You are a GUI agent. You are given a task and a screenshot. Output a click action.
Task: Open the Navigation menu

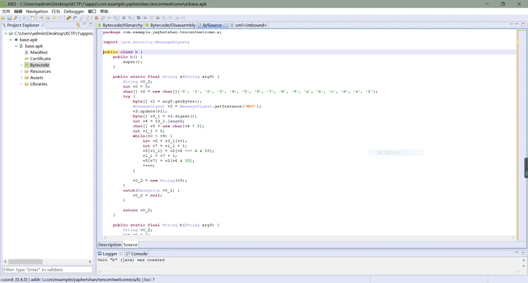pyautogui.click(x=37, y=11)
